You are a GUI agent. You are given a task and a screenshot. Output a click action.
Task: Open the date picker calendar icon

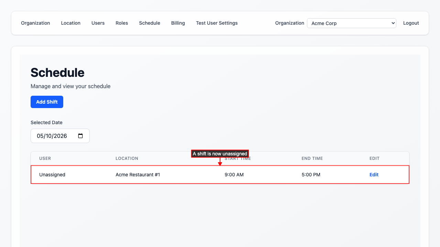(80, 136)
